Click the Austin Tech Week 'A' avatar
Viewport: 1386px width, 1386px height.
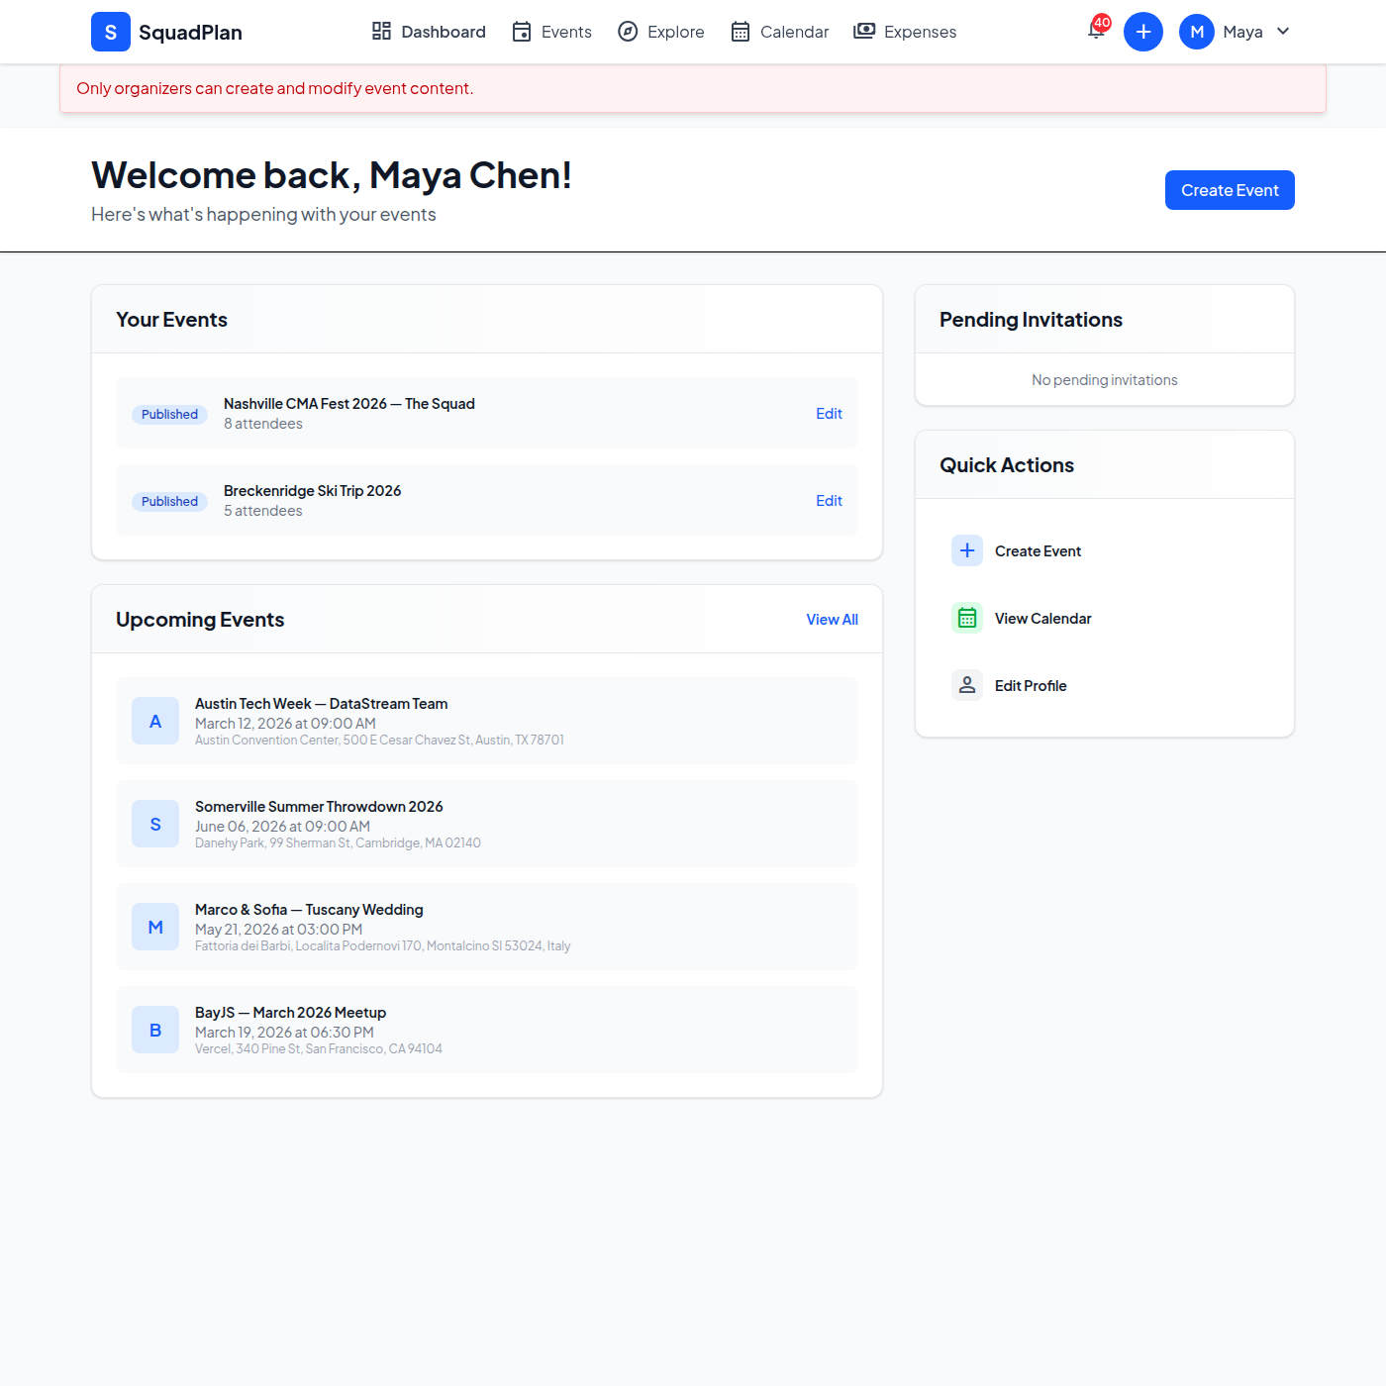[x=155, y=721]
